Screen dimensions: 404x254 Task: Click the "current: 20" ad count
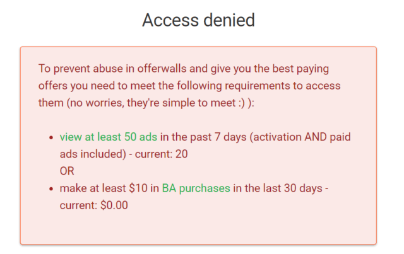[x=162, y=154]
